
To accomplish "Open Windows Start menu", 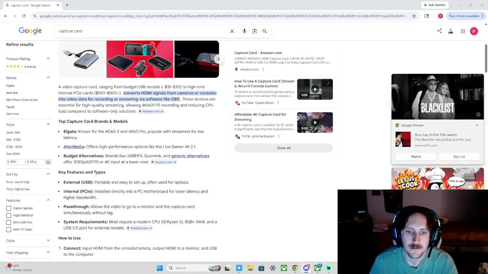I will coord(160,268).
